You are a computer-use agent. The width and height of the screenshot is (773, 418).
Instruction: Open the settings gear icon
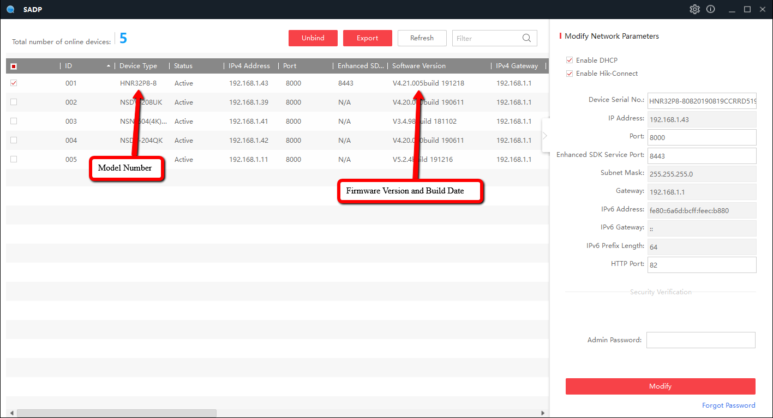694,9
